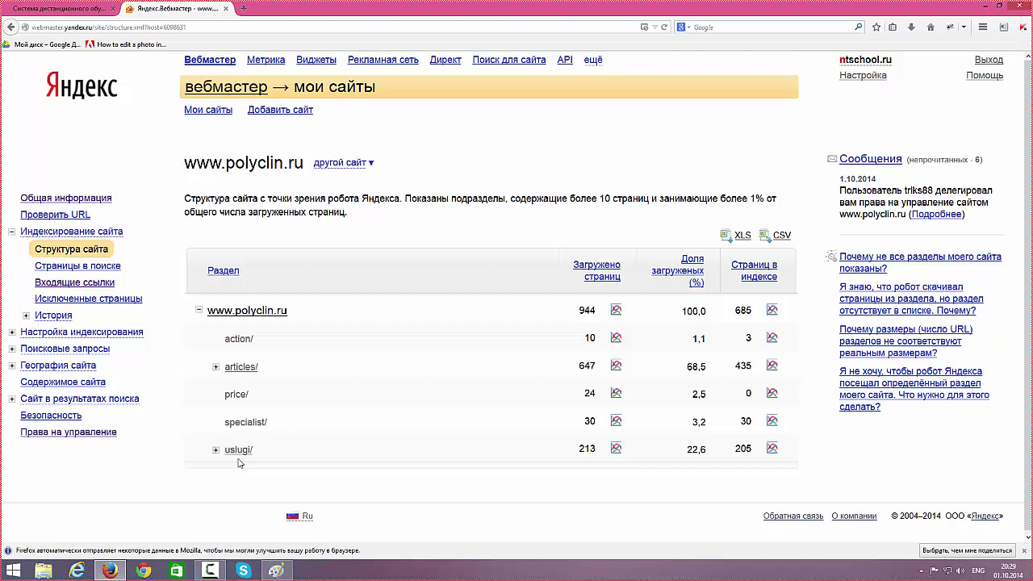The width and height of the screenshot is (1033, 581).
Task: Sort by Страниц в индексе column
Action: click(x=754, y=270)
